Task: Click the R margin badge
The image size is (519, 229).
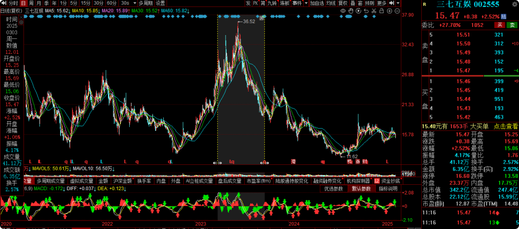Action: pos(425,4)
